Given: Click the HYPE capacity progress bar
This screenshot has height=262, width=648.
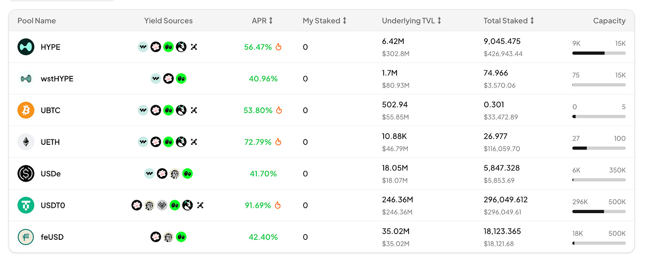Looking at the screenshot, I should [x=599, y=53].
